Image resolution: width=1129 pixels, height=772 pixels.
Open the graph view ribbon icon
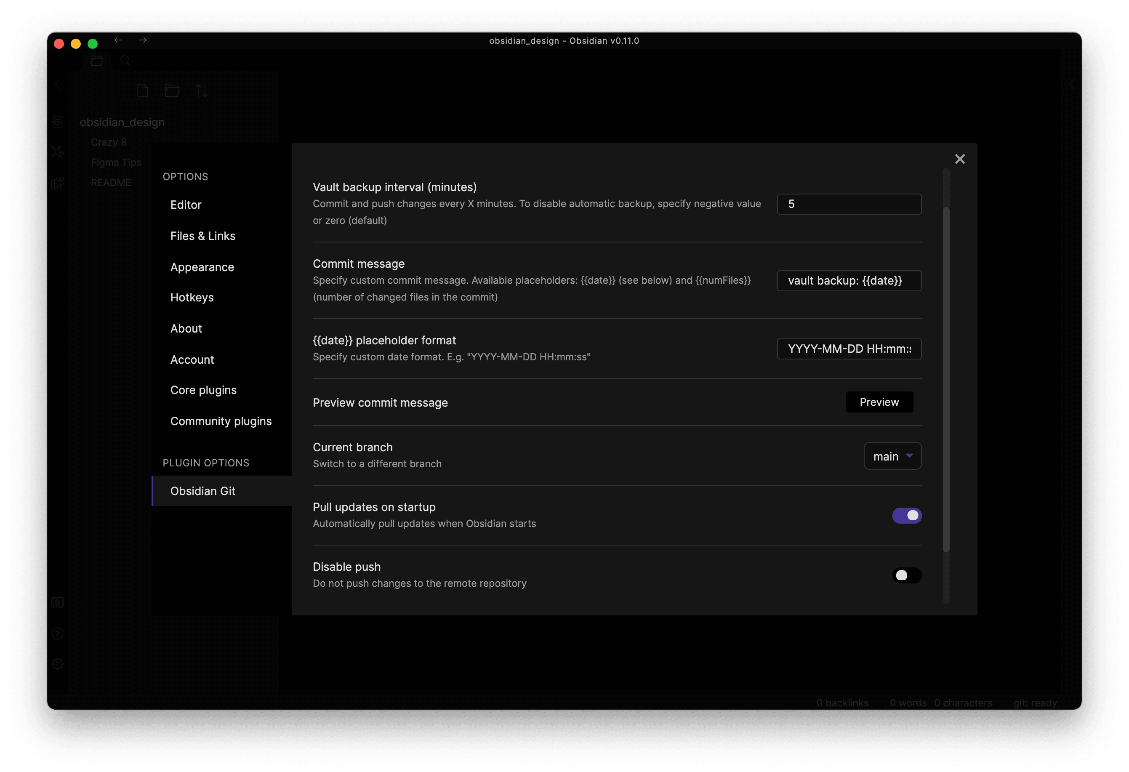point(58,152)
